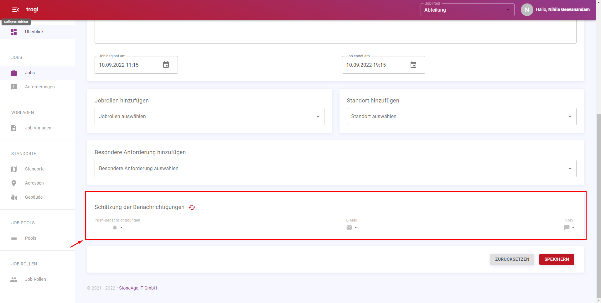Open Anforderungen in the sidebar
This screenshot has height=303, width=601.
tap(40, 87)
